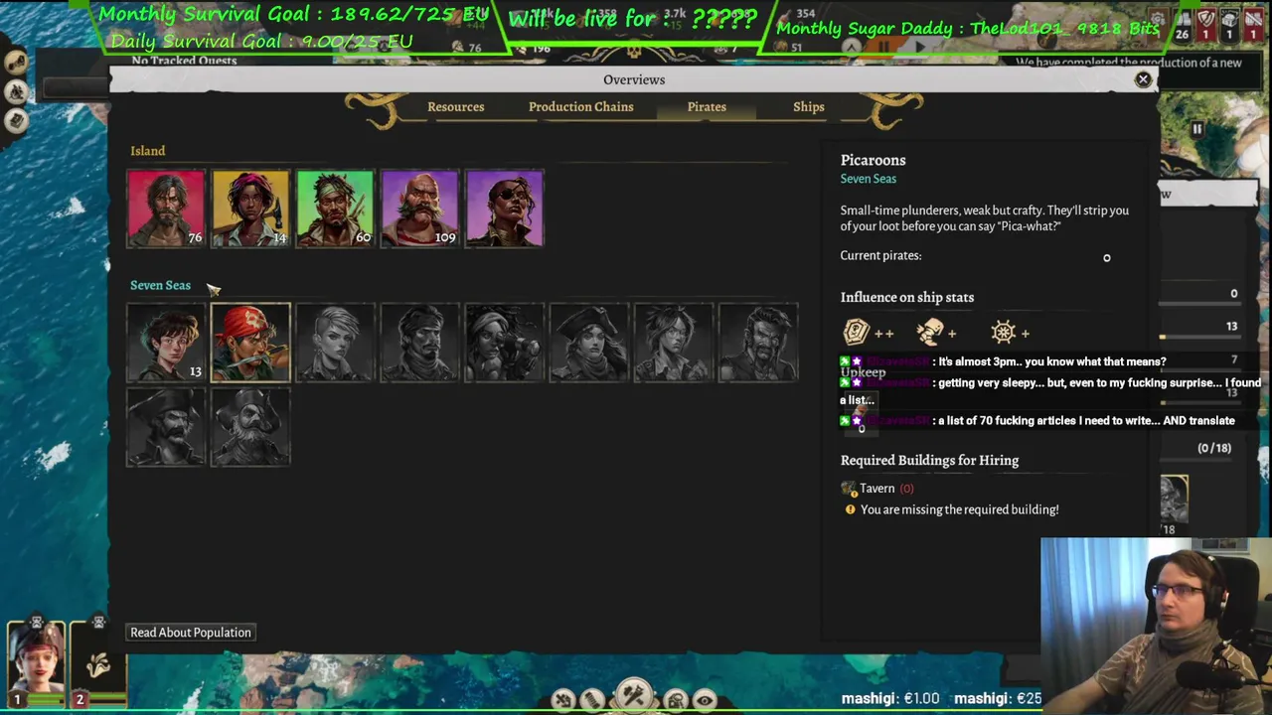Click the (0/18) counter on the right
1272x715 pixels.
point(1214,448)
